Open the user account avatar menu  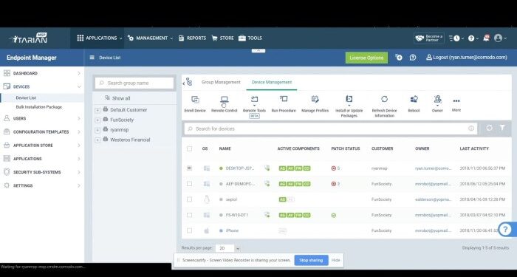(x=499, y=38)
